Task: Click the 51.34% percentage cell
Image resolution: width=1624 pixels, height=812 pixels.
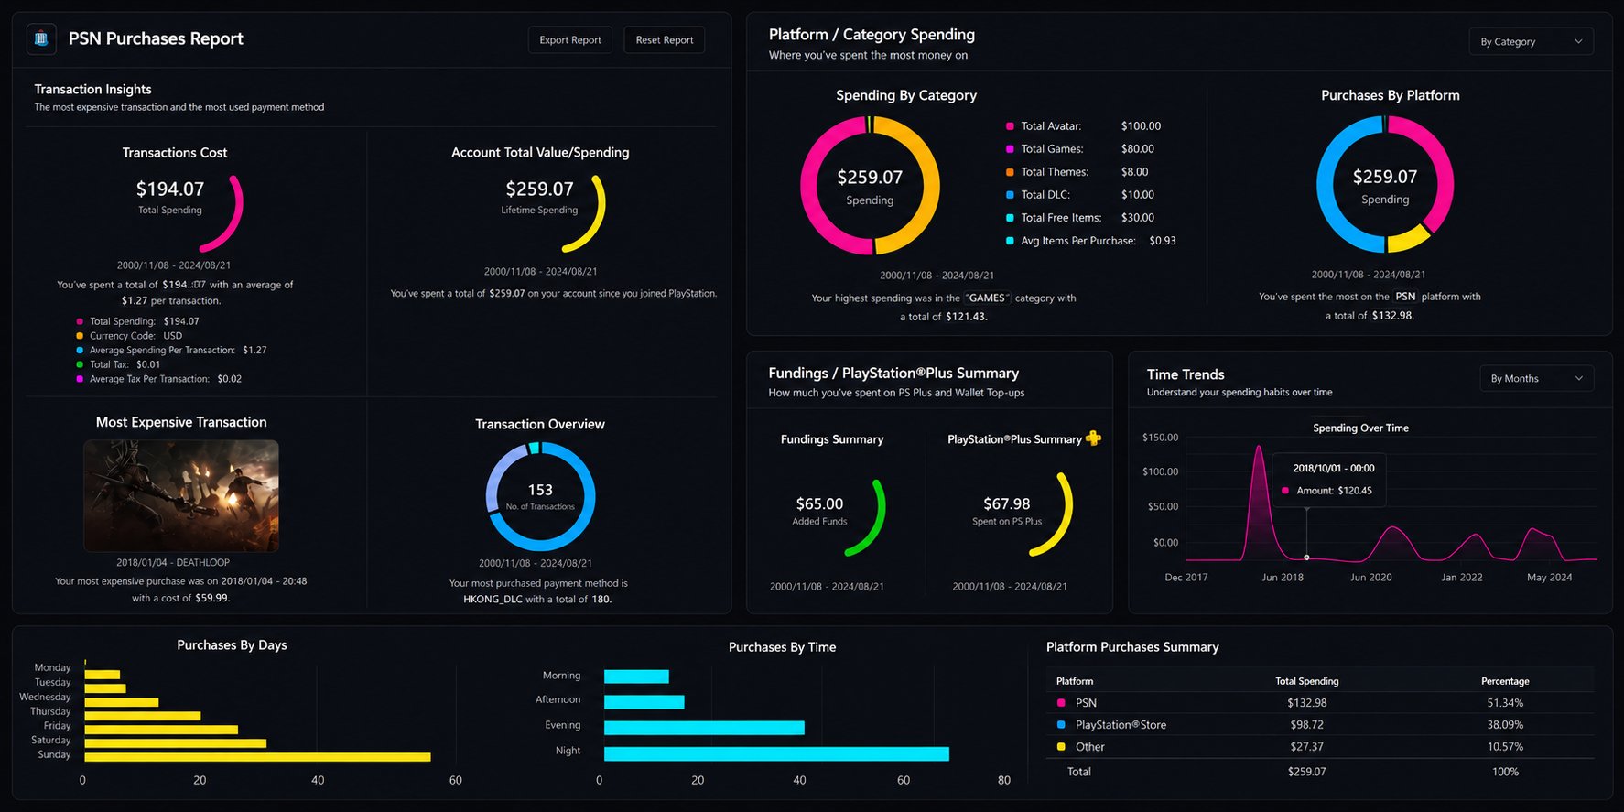Action: point(1505,703)
